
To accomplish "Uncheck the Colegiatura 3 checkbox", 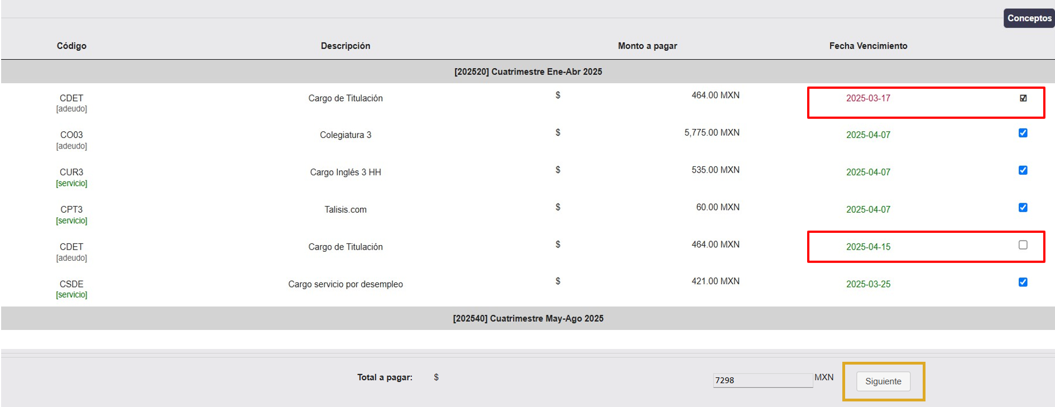I will point(1023,133).
